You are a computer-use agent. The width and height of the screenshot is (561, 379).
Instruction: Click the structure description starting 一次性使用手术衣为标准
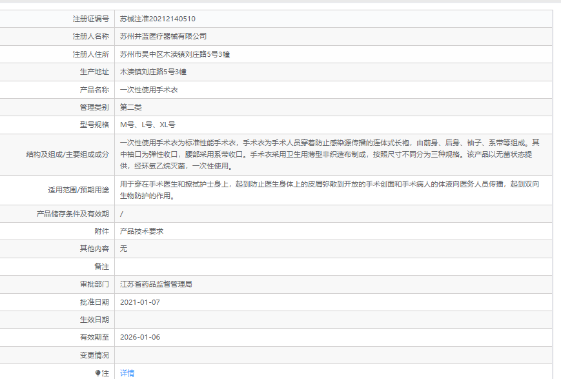329,154
